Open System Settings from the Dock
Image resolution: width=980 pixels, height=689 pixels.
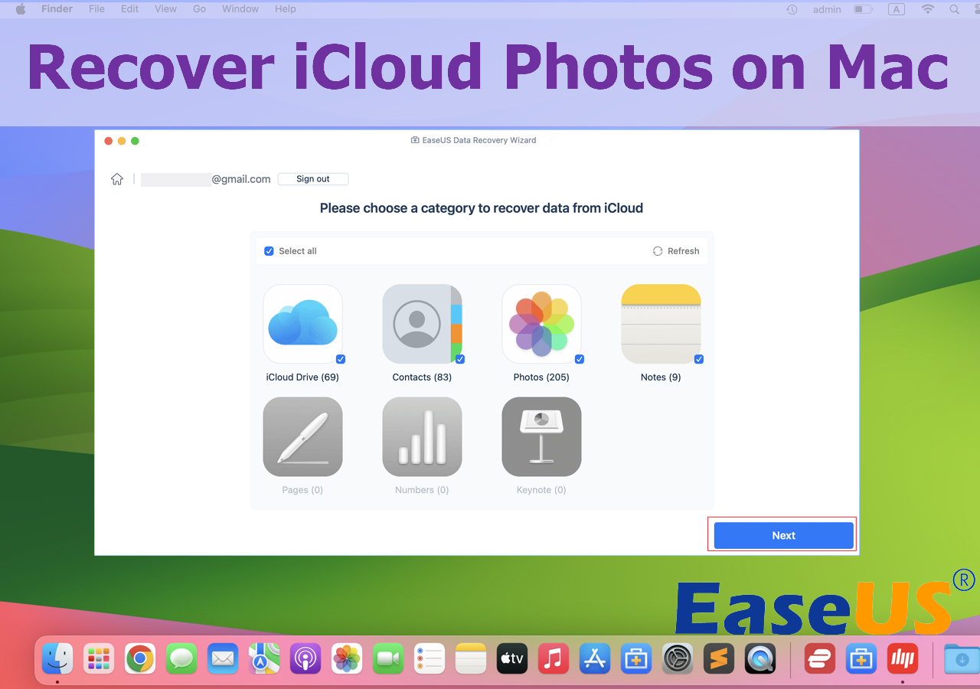678,658
